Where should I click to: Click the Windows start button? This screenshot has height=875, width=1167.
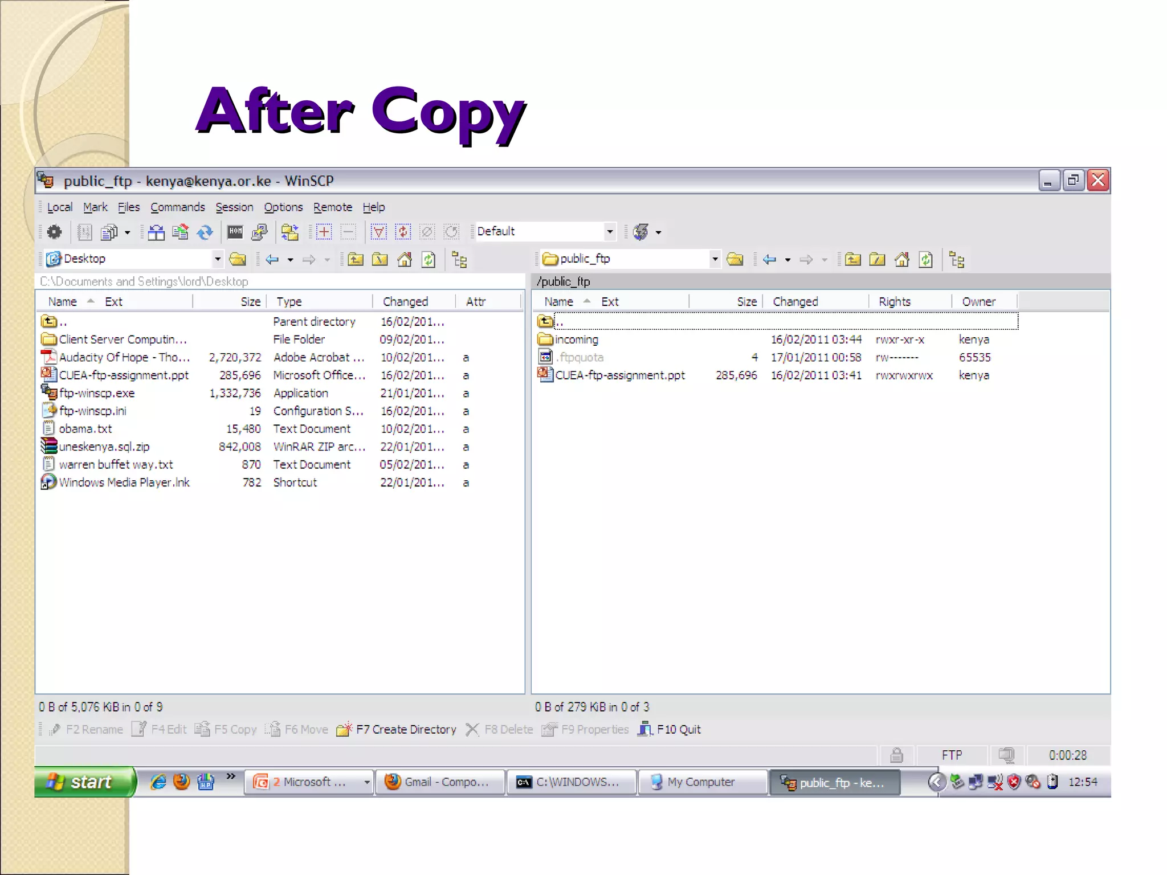click(84, 782)
